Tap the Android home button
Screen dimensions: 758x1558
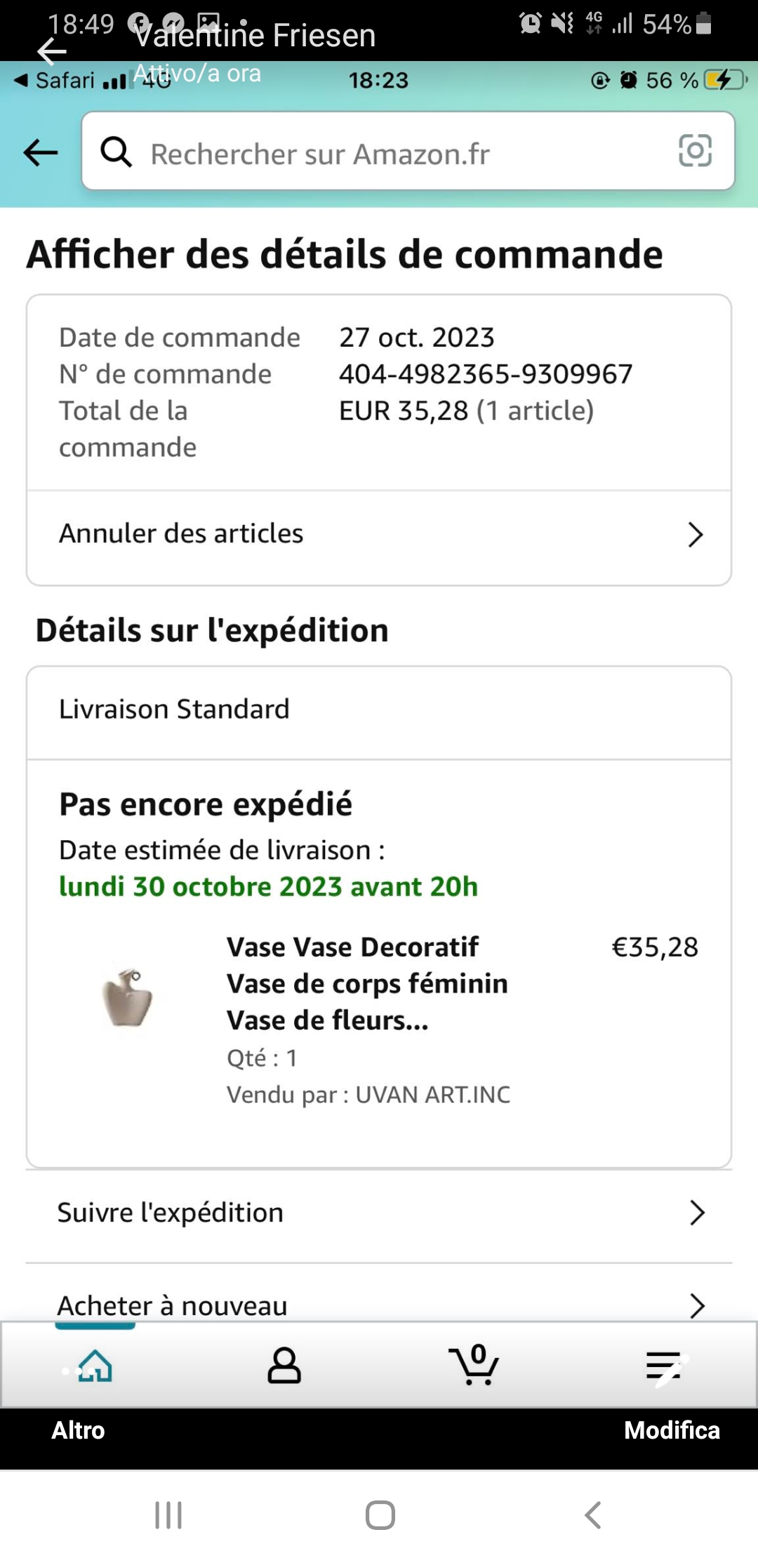pos(380,1515)
